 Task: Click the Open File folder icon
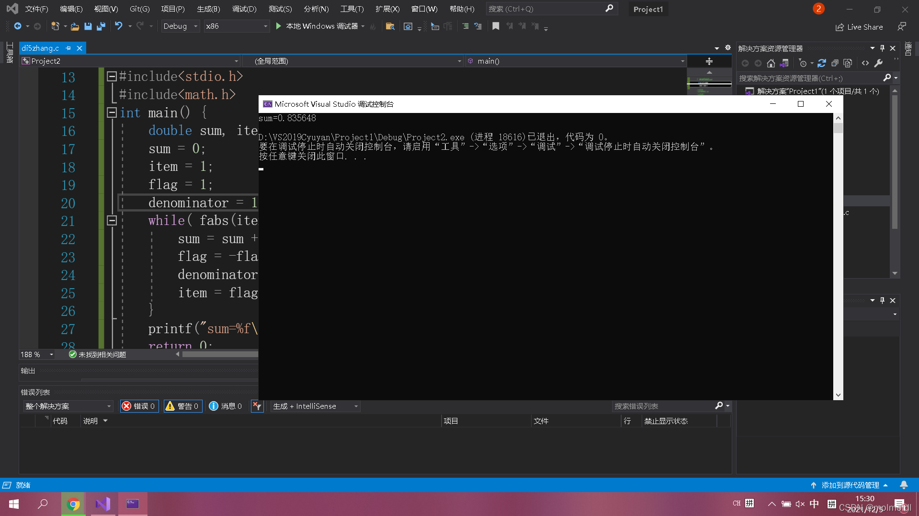(x=75, y=26)
